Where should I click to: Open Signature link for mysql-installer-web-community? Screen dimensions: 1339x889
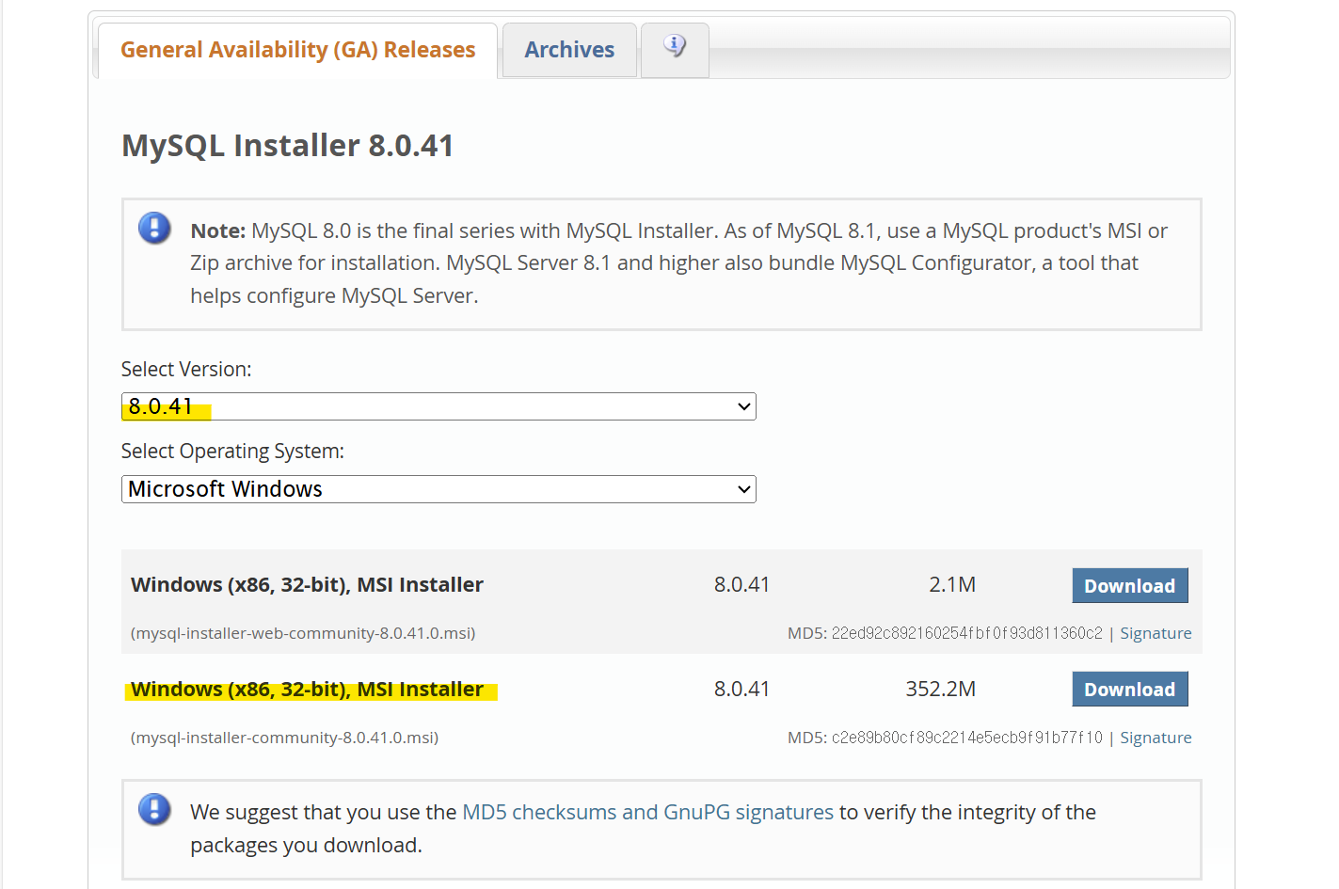coord(1156,633)
